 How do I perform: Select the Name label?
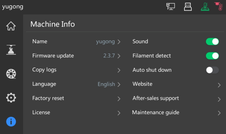[40, 42]
